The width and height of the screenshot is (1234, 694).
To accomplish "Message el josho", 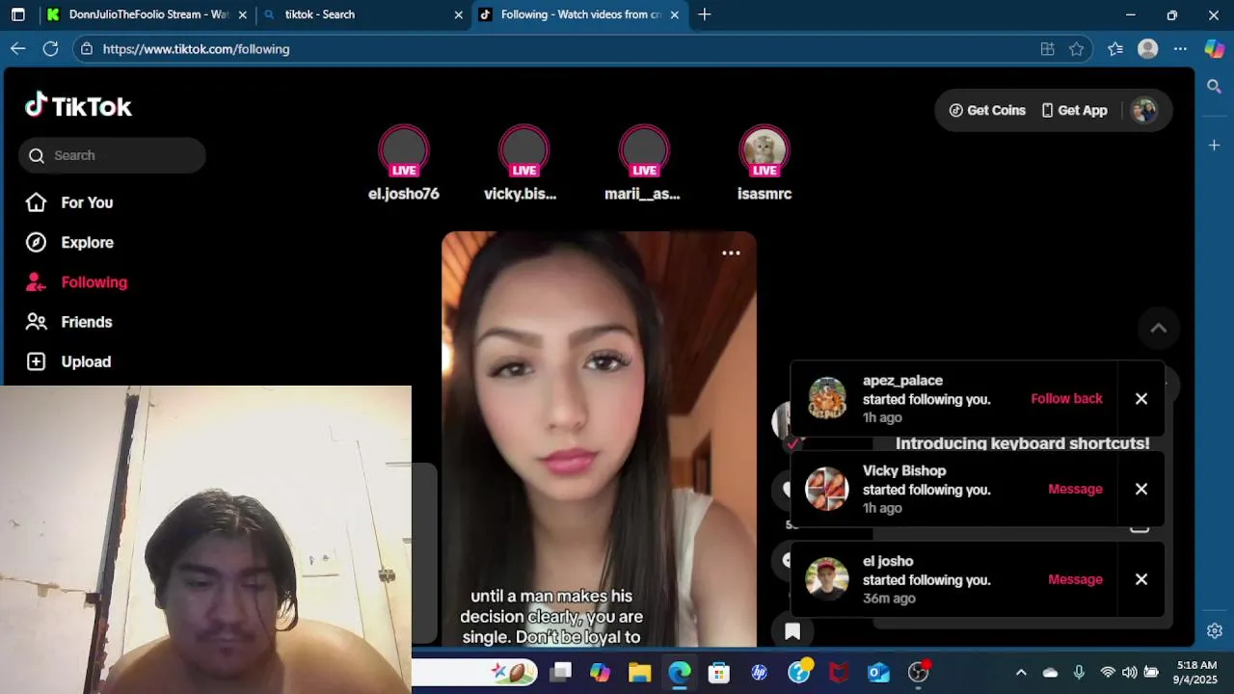I will click(1075, 579).
